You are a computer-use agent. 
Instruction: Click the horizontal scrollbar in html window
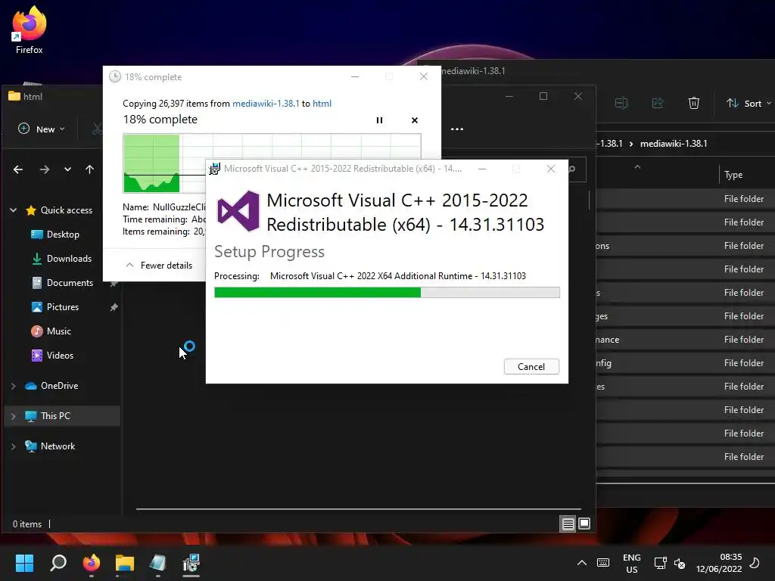click(358, 508)
